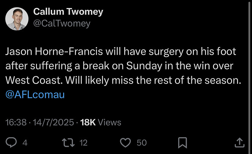Open the share options icon
Viewport: 252px width, 154px height.
[x=240, y=142]
